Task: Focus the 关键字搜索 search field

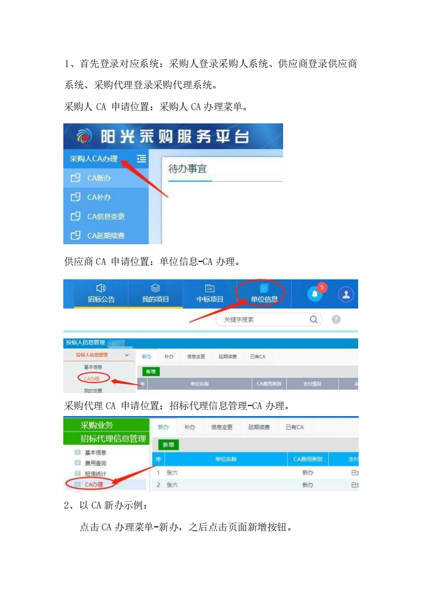Action: (269, 319)
